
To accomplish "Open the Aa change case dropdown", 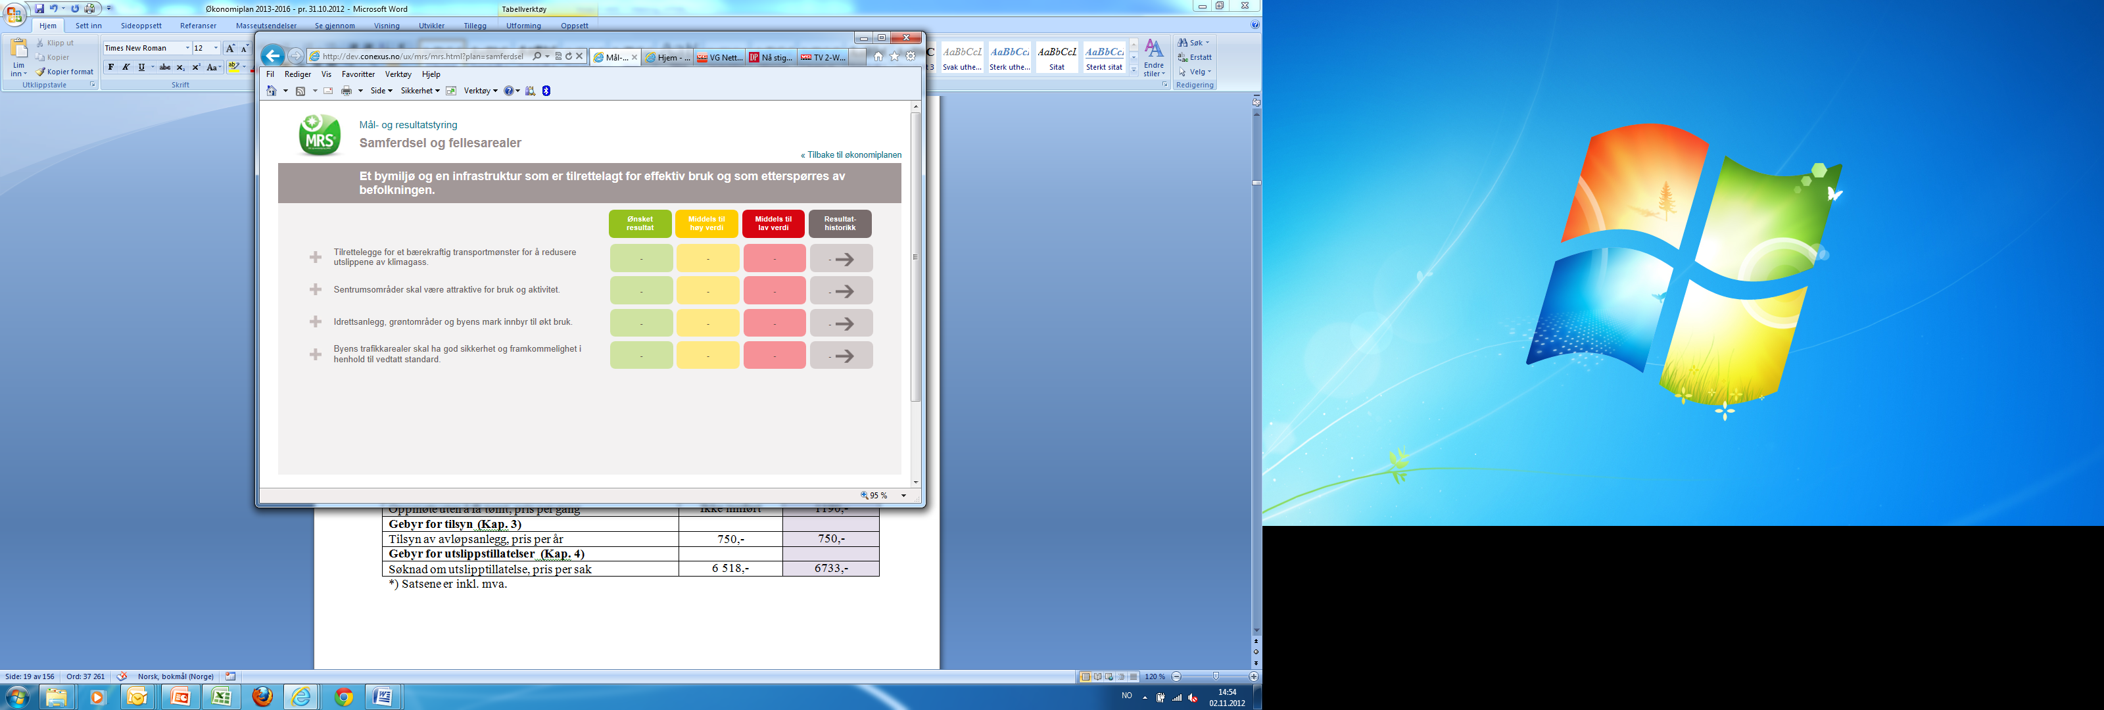I will point(213,67).
